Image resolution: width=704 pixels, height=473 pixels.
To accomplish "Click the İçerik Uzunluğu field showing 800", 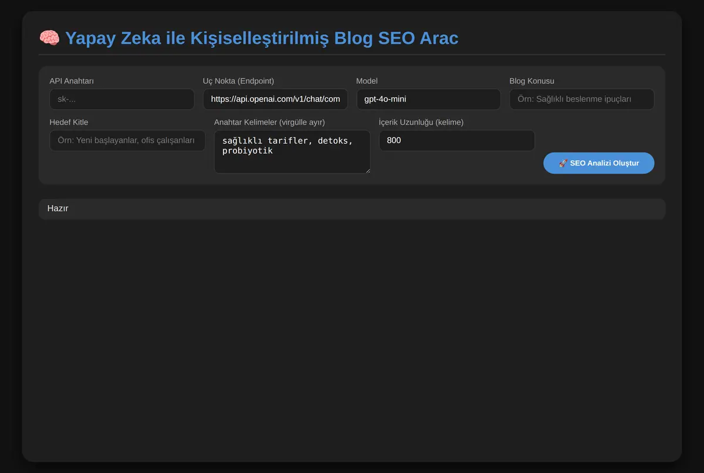I will coord(457,140).
